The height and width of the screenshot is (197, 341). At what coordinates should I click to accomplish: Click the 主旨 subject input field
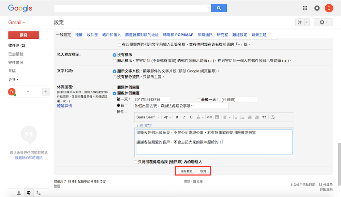click(181, 106)
